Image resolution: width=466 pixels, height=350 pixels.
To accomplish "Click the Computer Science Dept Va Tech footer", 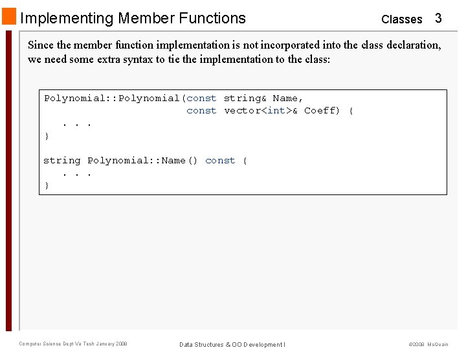I will click(73, 344).
